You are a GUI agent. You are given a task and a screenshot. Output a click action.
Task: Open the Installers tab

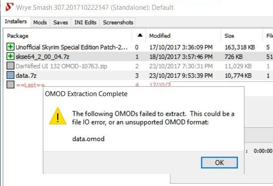click(16, 21)
